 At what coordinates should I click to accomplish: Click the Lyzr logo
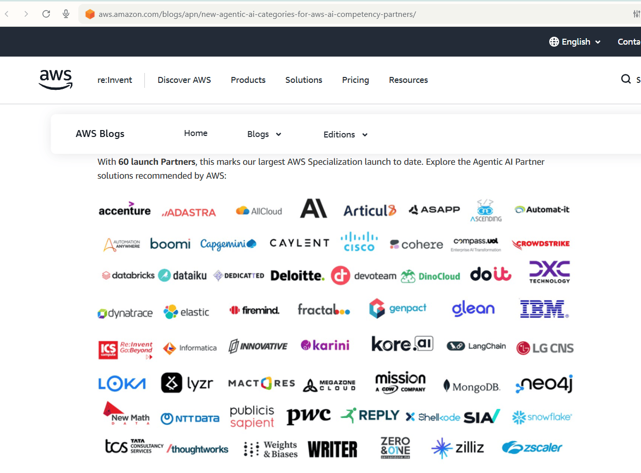pos(187,383)
